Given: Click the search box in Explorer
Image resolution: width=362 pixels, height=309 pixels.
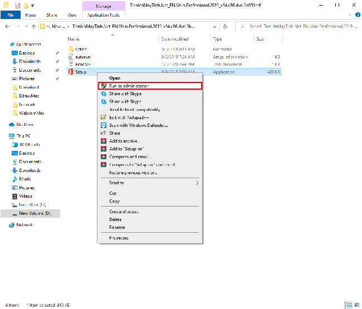Looking at the screenshot, I should coord(298,27).
